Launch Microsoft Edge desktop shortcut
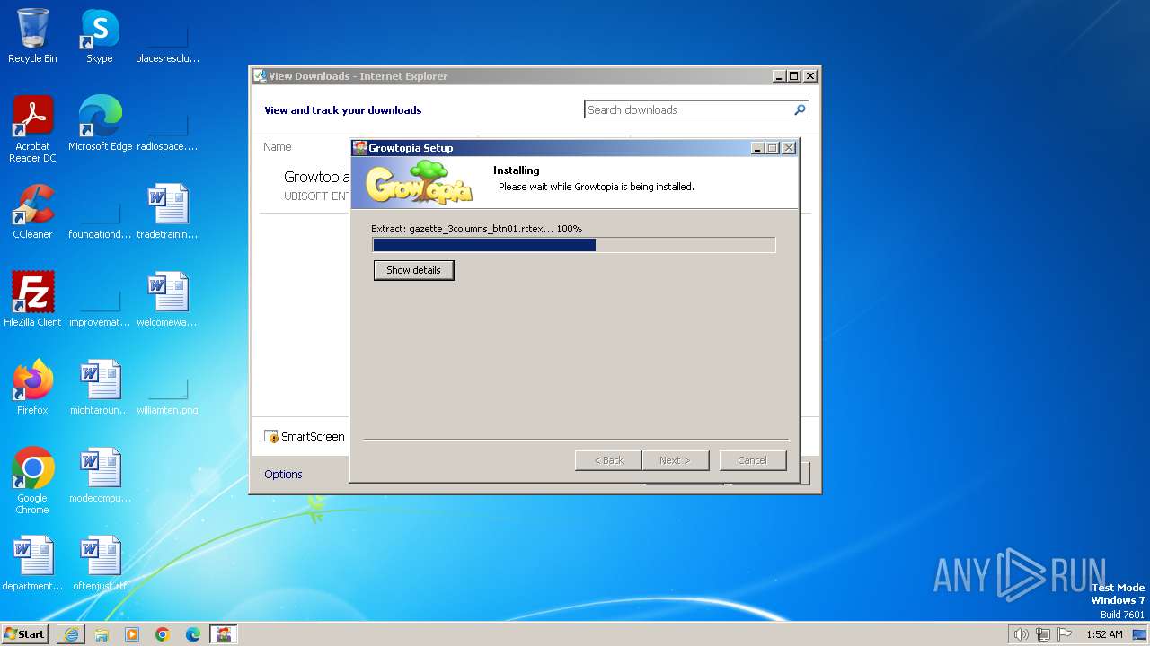1150x646 pixels. 100,124
